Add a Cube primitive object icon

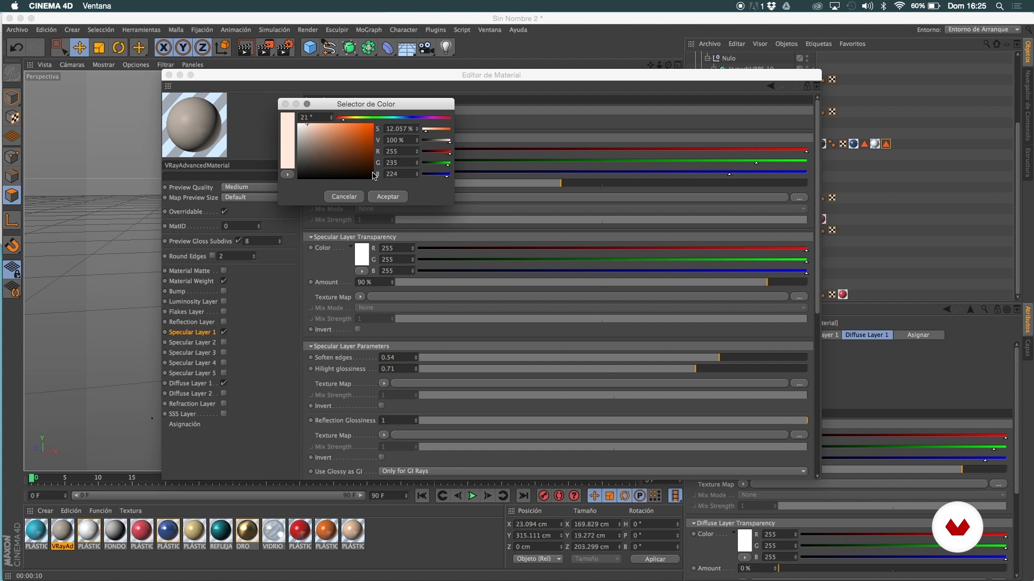tap(310, 47)
